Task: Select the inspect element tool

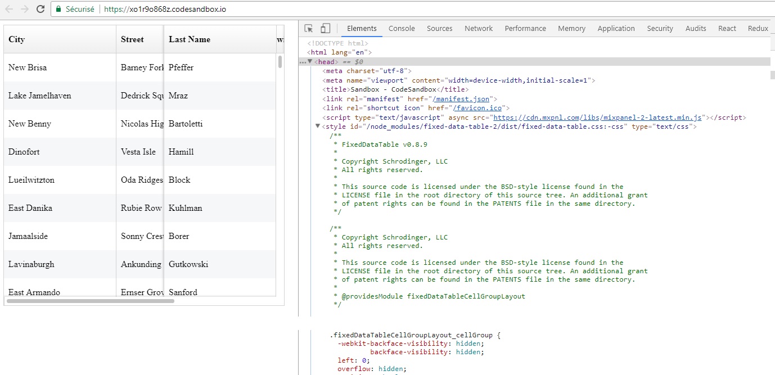Action: point(307,28)
